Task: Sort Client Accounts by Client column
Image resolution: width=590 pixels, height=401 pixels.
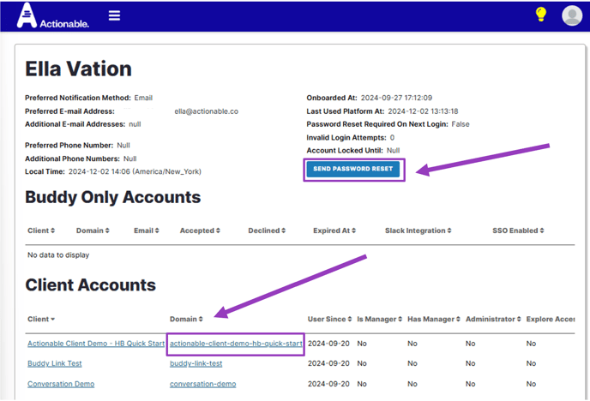Action: pos(41,319)
